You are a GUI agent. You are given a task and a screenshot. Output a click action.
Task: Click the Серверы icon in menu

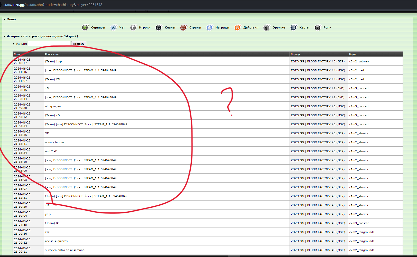click(x=85, y=27)
